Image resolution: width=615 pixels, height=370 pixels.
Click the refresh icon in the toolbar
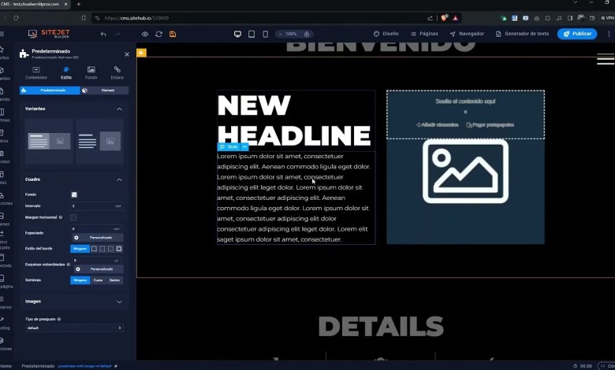pyautogui.click(x=158, y=34)
